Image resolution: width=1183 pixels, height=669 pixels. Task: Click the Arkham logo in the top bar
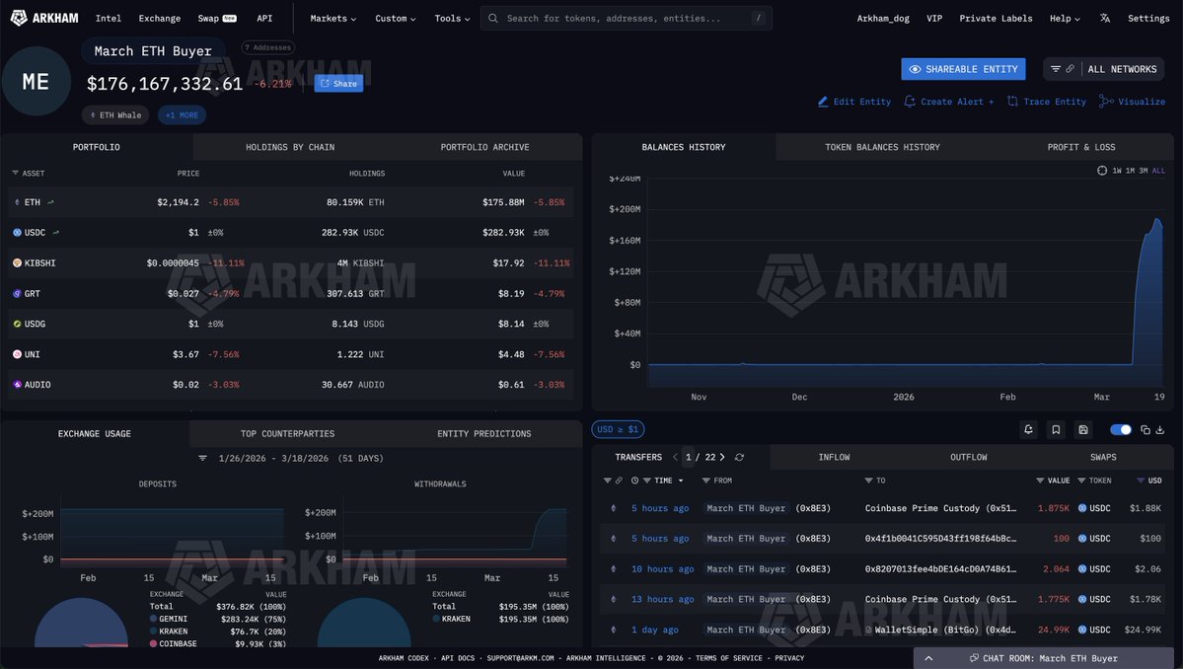[x=44, y=18]
